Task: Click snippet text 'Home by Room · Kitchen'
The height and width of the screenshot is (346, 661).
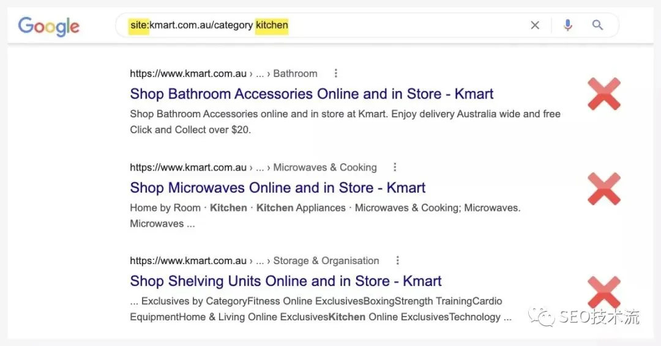Action: tap(189, 208)
